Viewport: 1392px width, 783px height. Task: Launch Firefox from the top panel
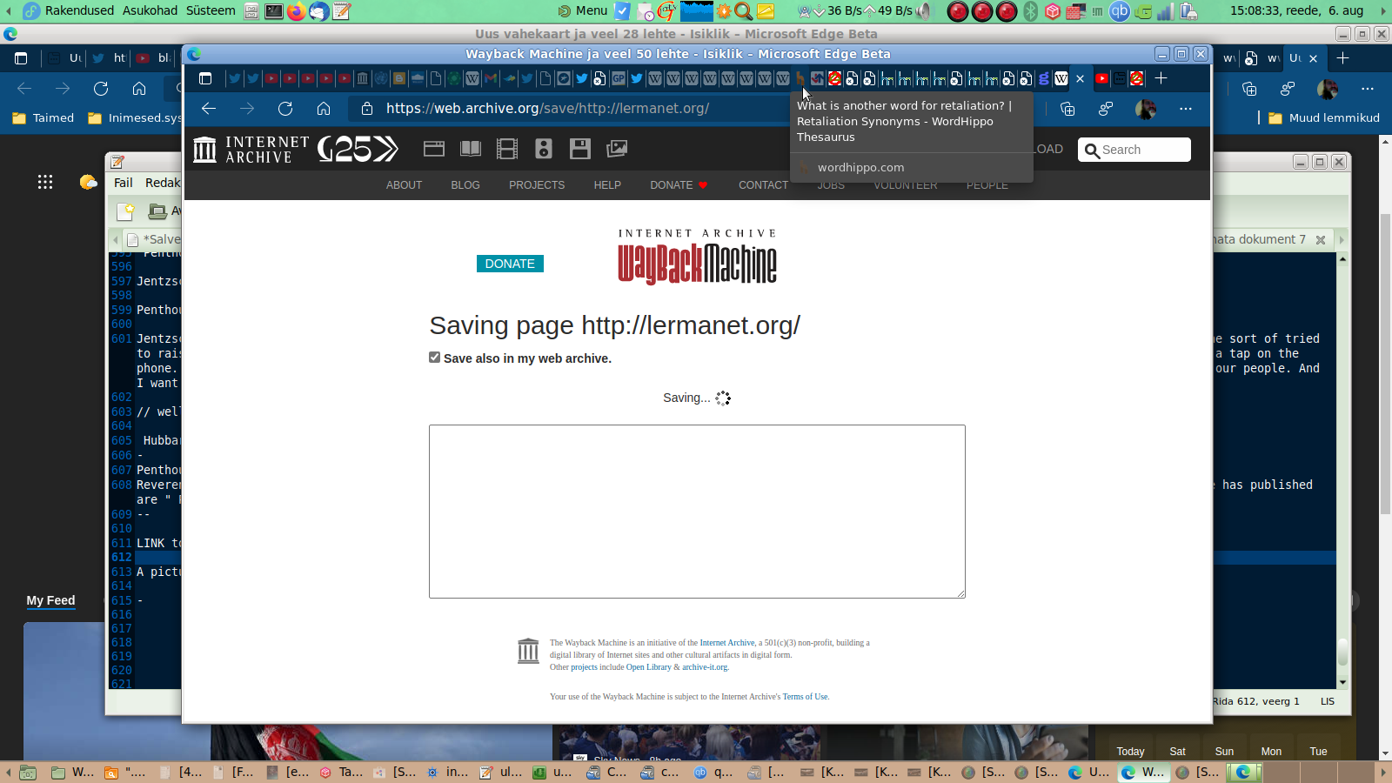[297, 11]
